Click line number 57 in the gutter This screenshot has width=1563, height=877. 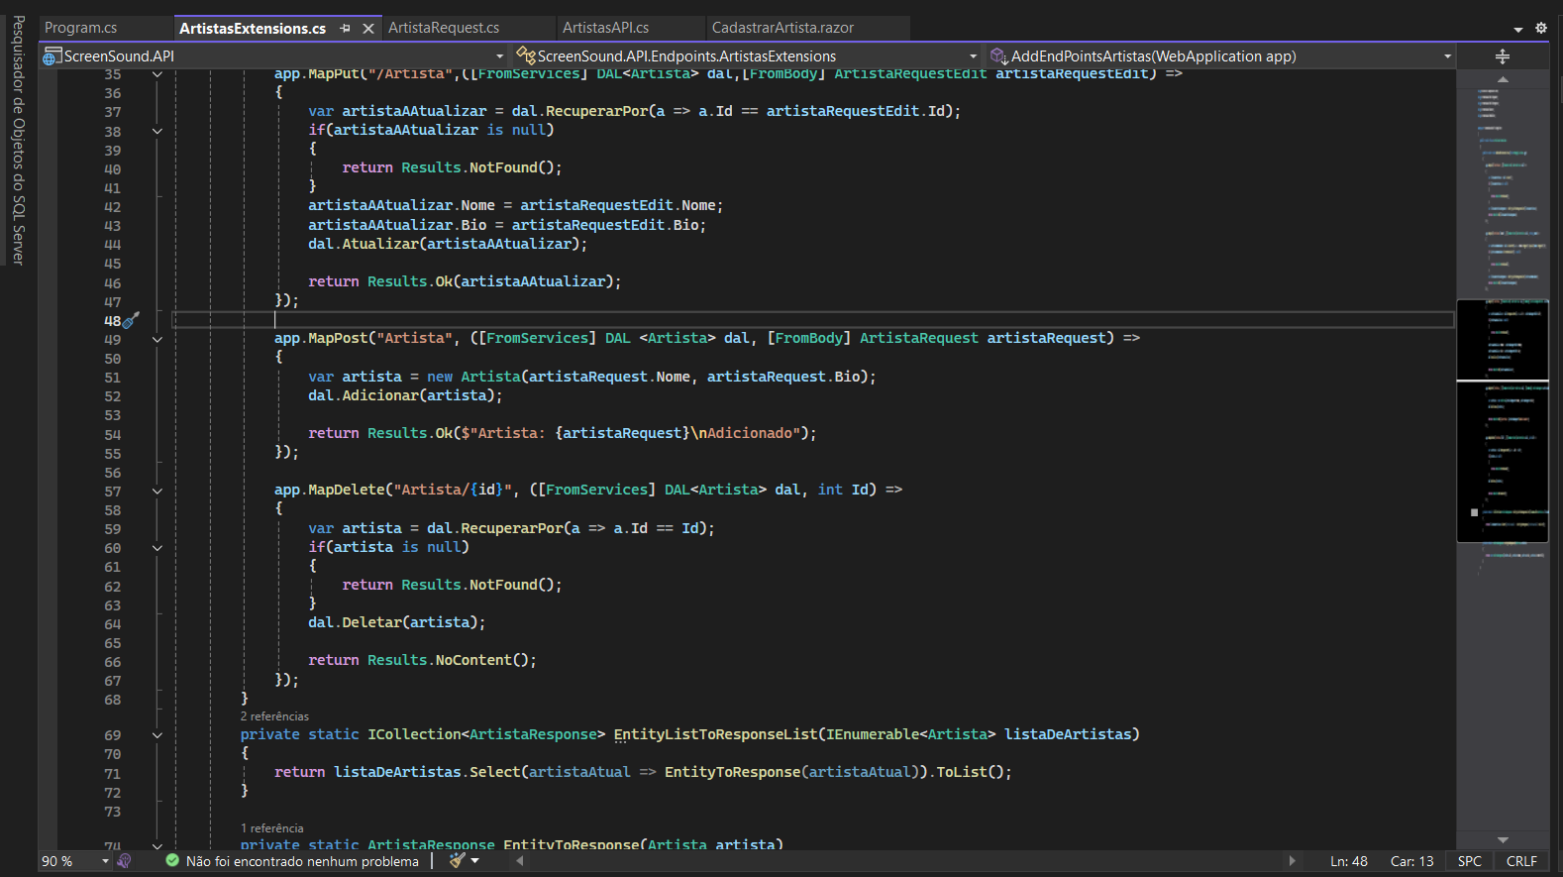click(x=113, y=492)
